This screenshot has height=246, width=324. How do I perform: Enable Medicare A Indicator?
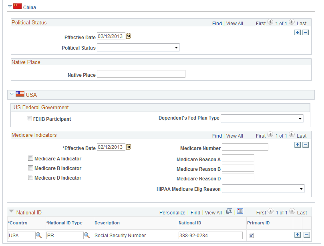pos(30,158)
